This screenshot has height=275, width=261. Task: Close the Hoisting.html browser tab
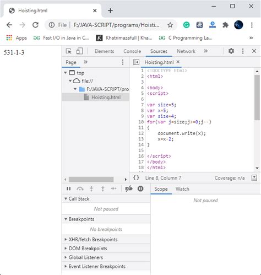95,10
